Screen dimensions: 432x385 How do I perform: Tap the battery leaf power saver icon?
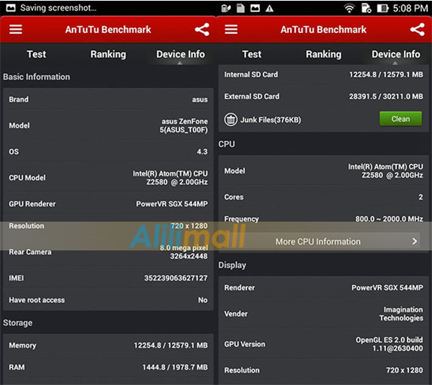coord(226,9)
